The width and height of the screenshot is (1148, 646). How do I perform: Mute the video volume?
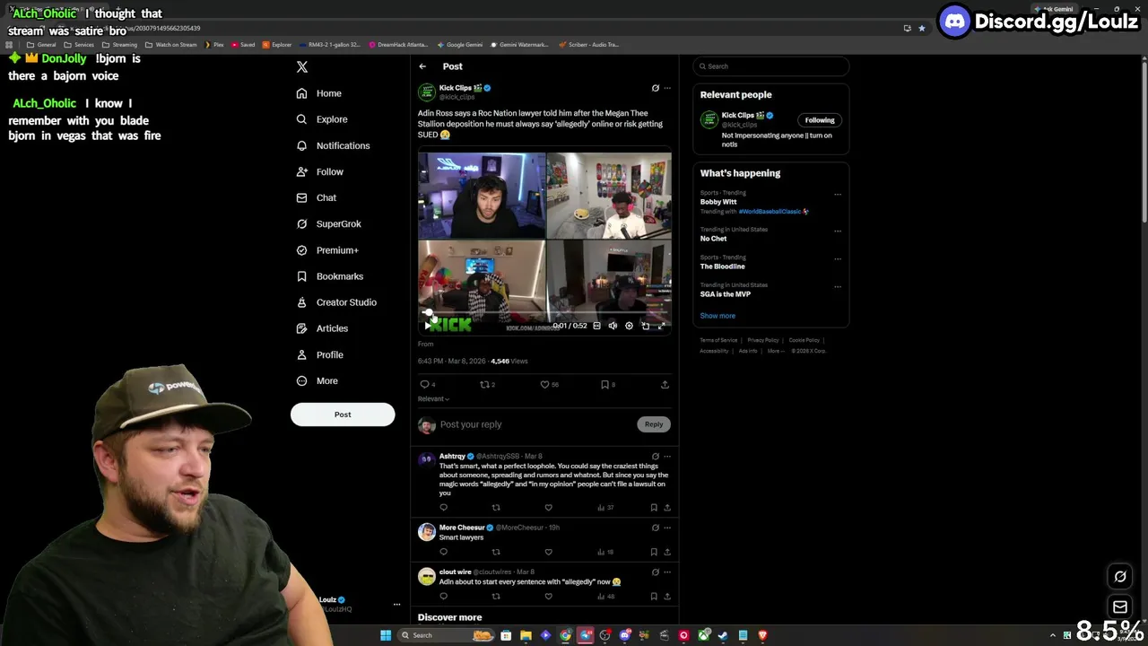pyautogui.click(x=613, y=326)
